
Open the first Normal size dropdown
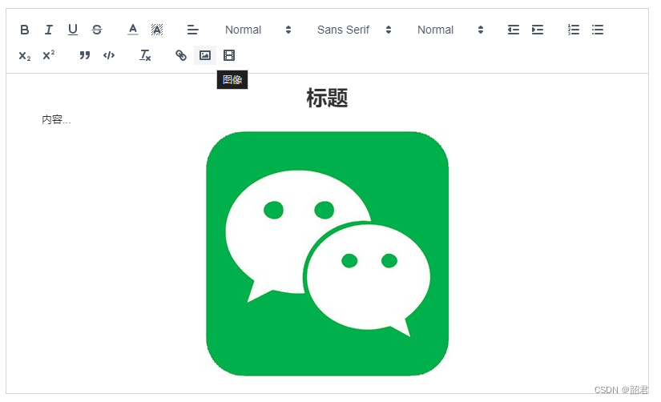(x=257, y=30)
